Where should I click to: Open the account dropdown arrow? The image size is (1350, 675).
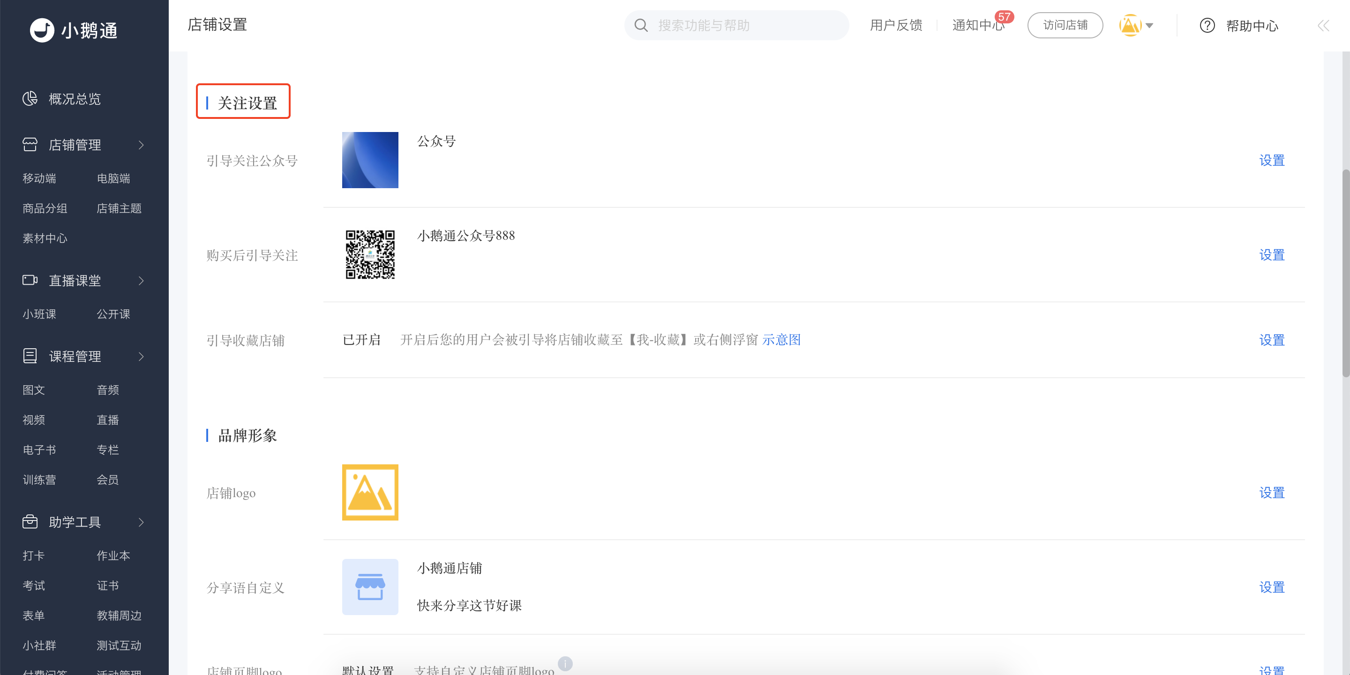pyautogui.click(x=1149, y=25)
